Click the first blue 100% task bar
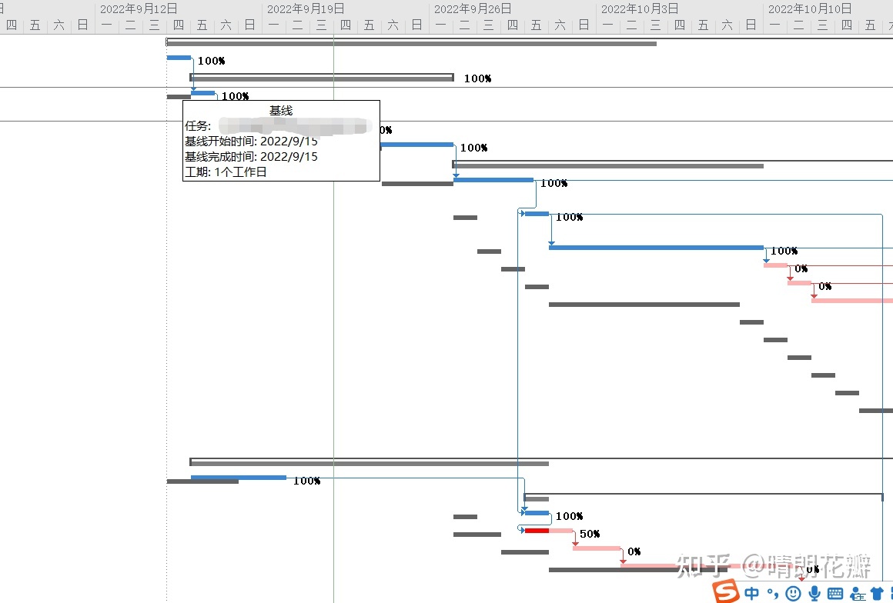 [x=179, y=58]
